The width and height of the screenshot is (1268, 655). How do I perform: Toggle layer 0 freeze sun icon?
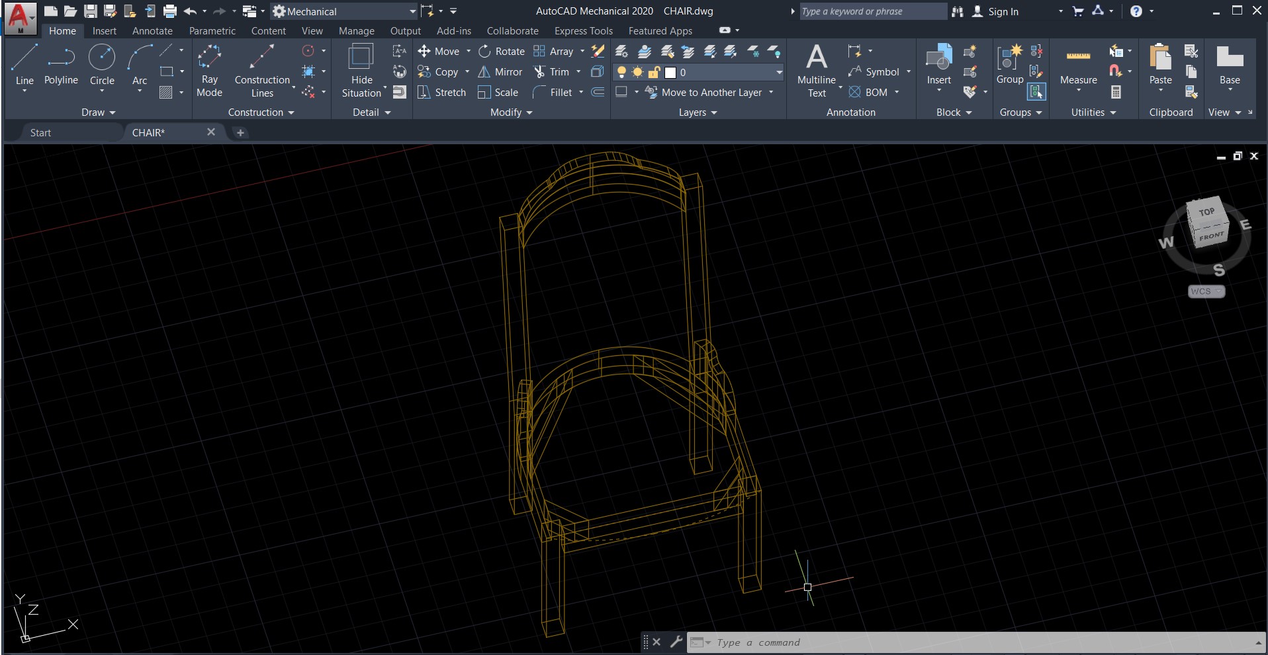click(637, 72)
